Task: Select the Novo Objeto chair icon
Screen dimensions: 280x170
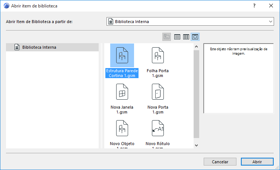Action: 122,128
